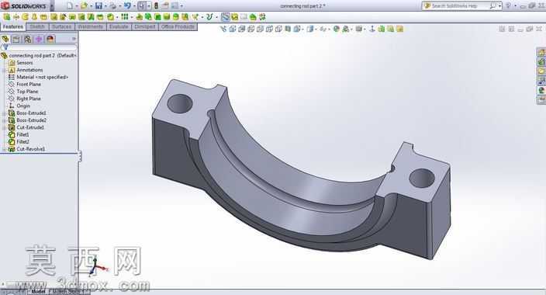Screen dimensions: 546x295
Task: Select Cut-Extrude1 feature
Action: 30,127
